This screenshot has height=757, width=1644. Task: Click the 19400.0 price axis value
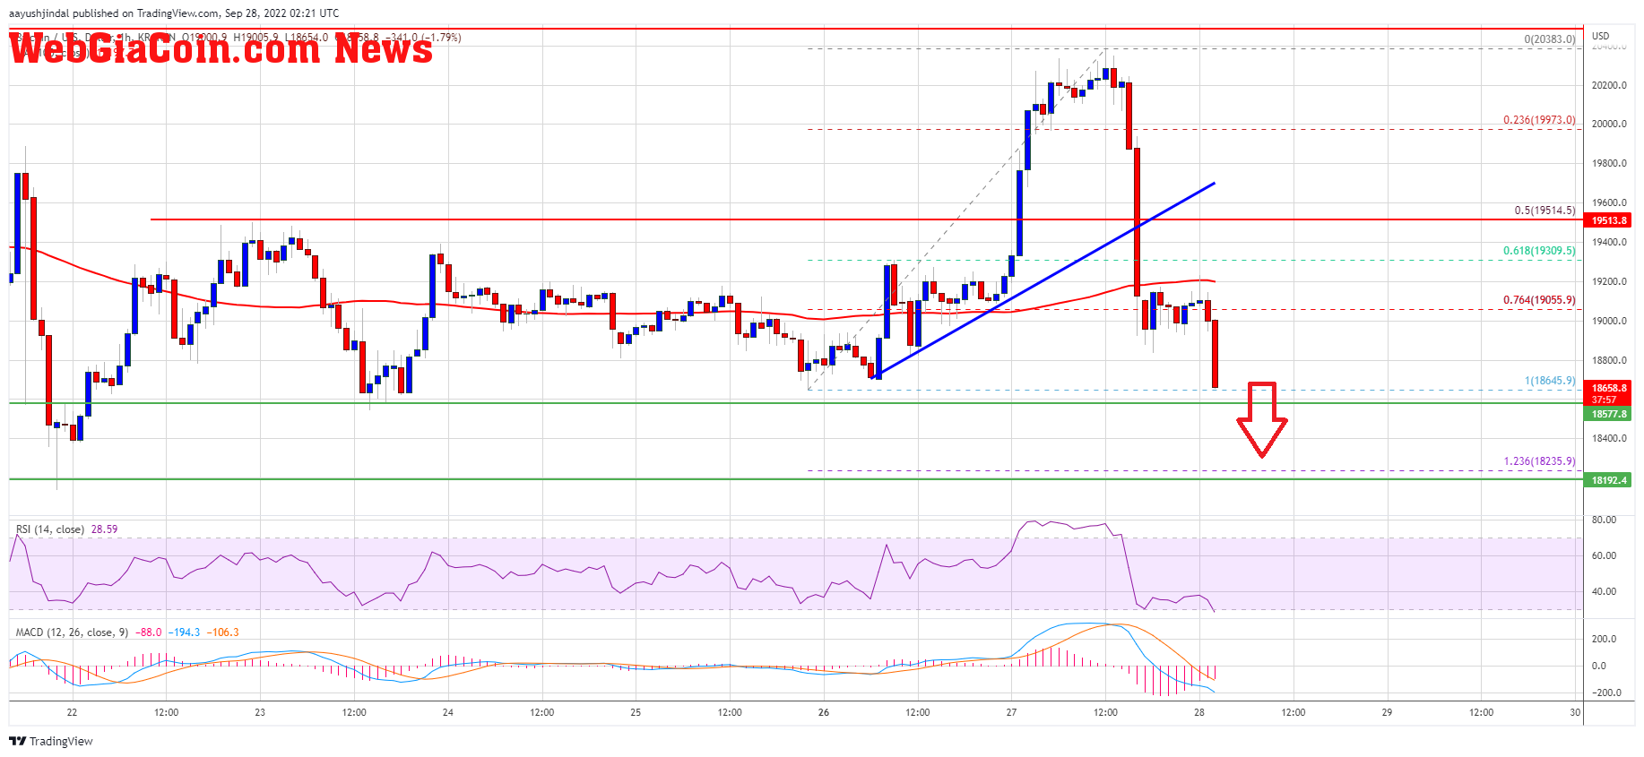pyautogui.click(x=1609, y=242)
